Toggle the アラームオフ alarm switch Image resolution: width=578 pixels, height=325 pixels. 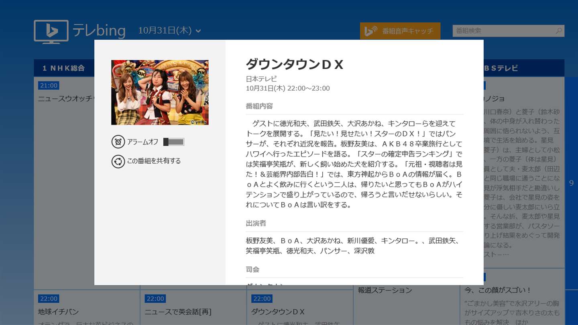pos(174,142)
